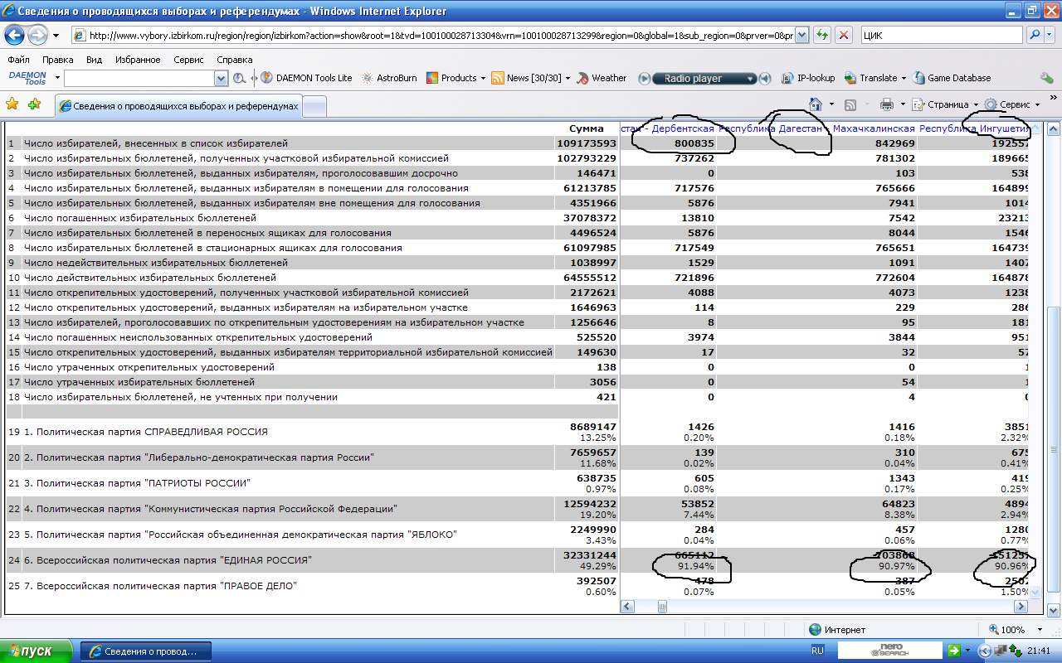Click the Махачкалинская column header link
The height and width of the screenshot is (663, 1062).
pos(873,128)
